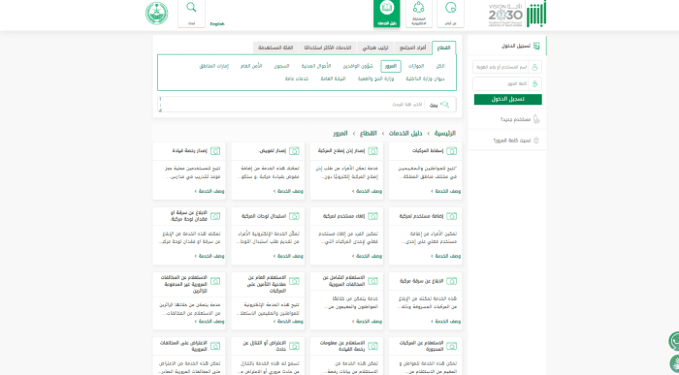Click the مستخدم جديد؟ link

pos(515,119)
